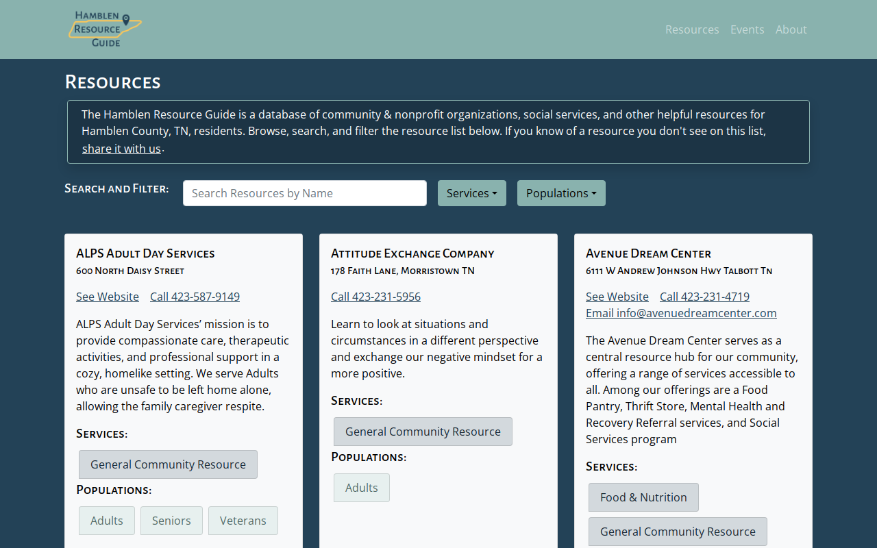Focus the Search Resources by Name field
Screen dimensions: 877x548
point(305,193)
